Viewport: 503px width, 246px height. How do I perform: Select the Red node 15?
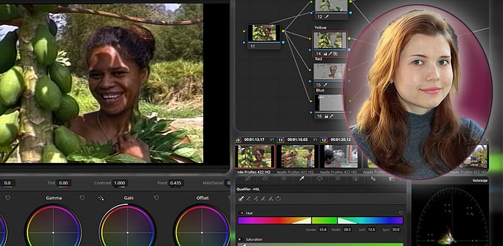[x=330, y=75]
